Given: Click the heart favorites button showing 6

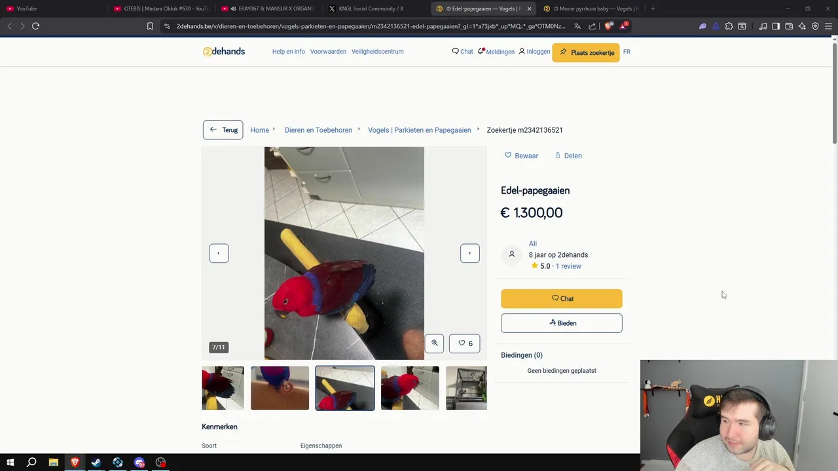Looking at the screenshot, I should (465, 343).
